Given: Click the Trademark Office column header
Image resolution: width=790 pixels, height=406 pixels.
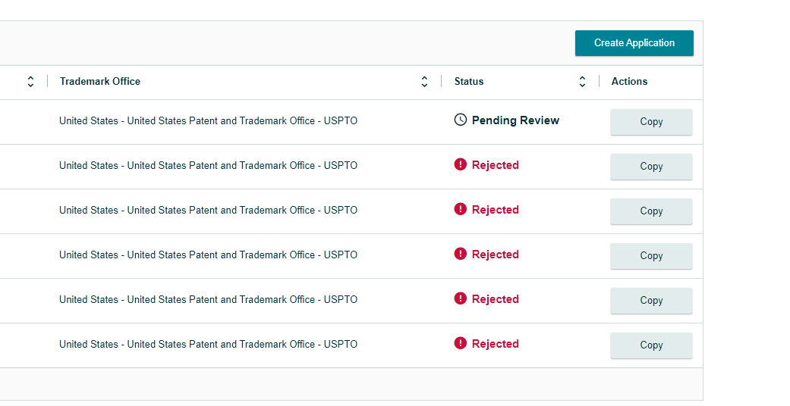Looking at the screenshot, I should pyautogui.click(x=99, y=82).
